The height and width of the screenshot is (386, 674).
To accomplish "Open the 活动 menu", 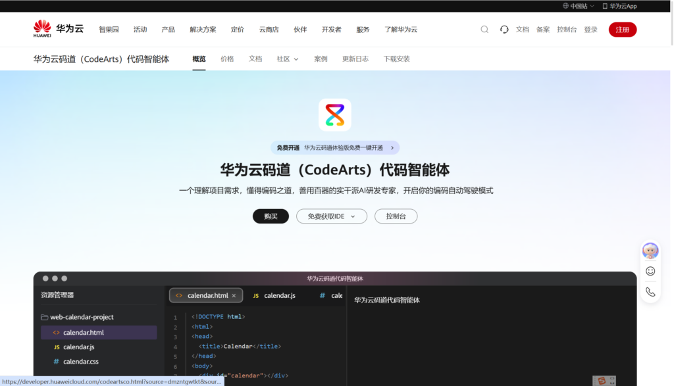I will point(140,29).
